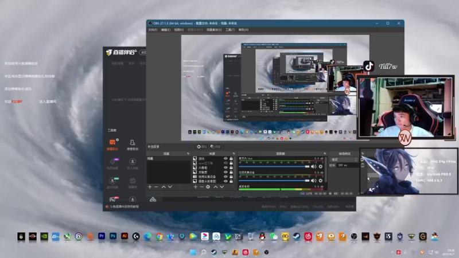Image resolution: width=459 pixels, height=258 pixels.
Task: Open Google Chrome from the dock
Action: point(159,236)
